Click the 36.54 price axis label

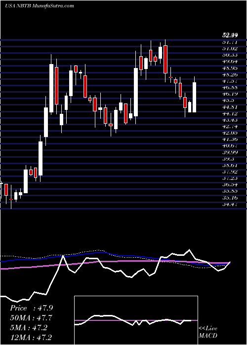pyautogui.click(x=230, y=185)
